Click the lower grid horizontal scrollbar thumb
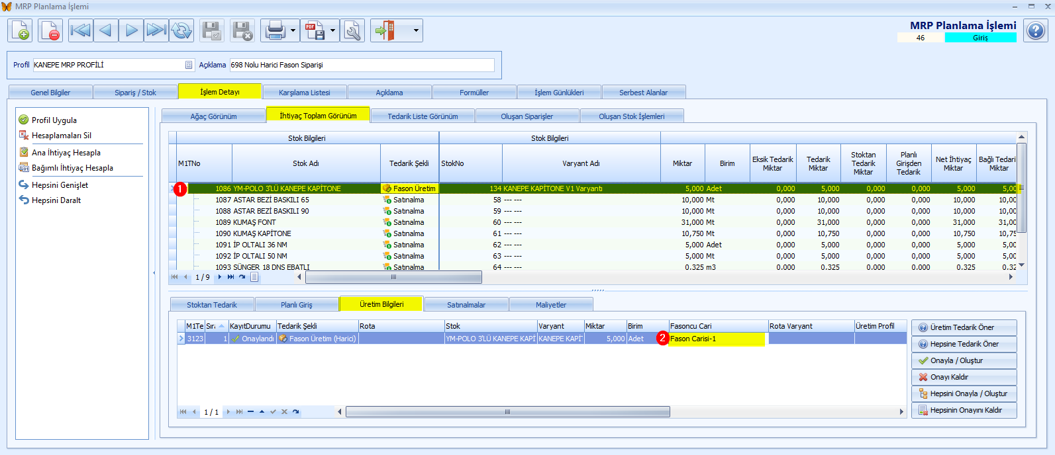The width and height of the screenshot is (1055, 455). (507, 412)
